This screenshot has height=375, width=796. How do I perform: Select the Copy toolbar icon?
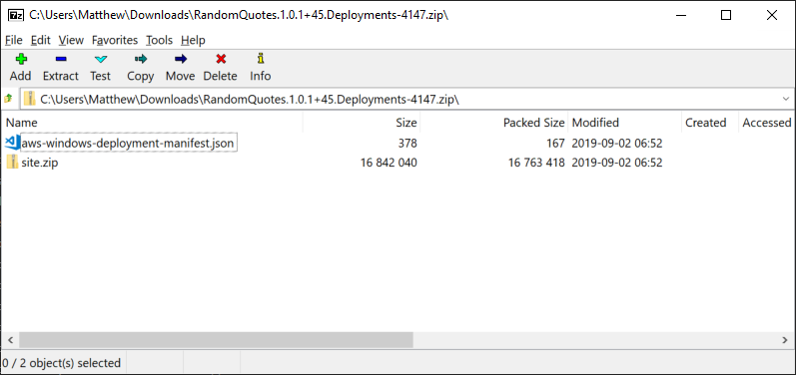[x=141, y=59]
